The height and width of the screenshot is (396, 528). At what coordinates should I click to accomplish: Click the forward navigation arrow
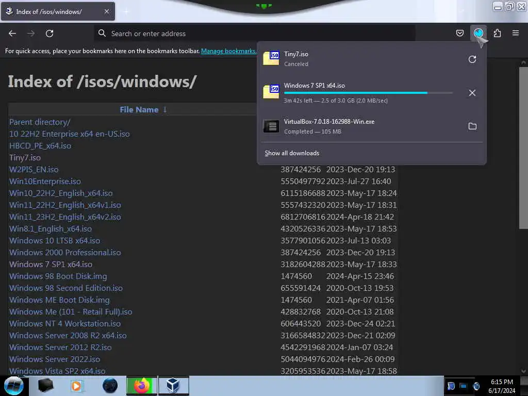31,34
